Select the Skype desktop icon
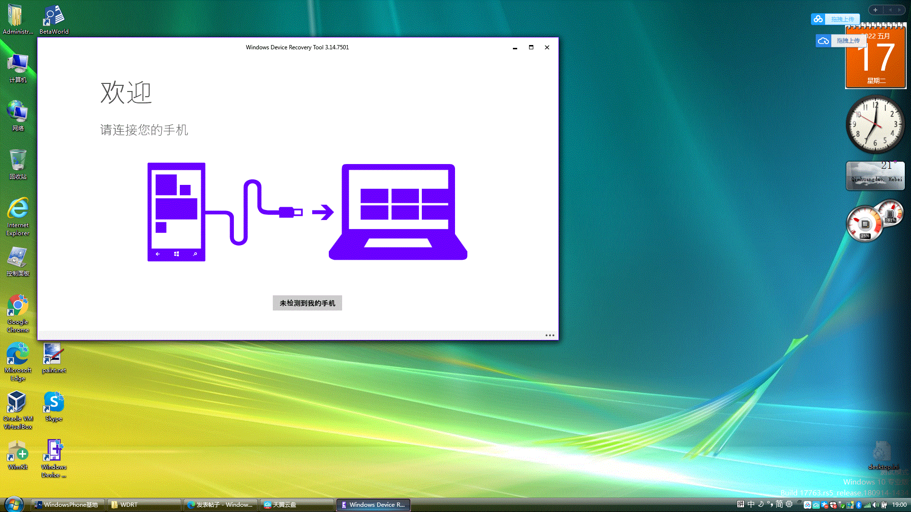This screenshot has height=512, width=911. 54,406
